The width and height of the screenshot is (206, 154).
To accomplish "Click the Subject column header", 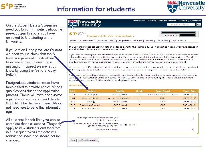I will 91,91.
